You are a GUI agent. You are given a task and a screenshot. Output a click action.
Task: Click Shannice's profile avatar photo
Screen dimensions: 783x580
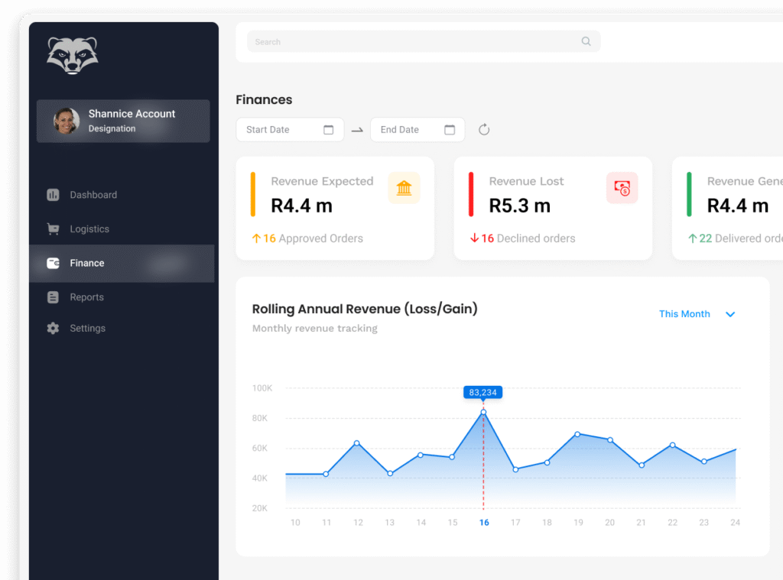(x=67, y=121)
